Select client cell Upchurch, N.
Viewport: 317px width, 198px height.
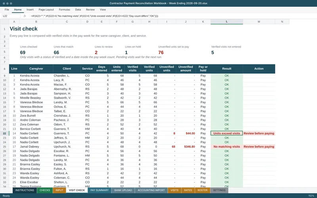click(x=67, y=147)
